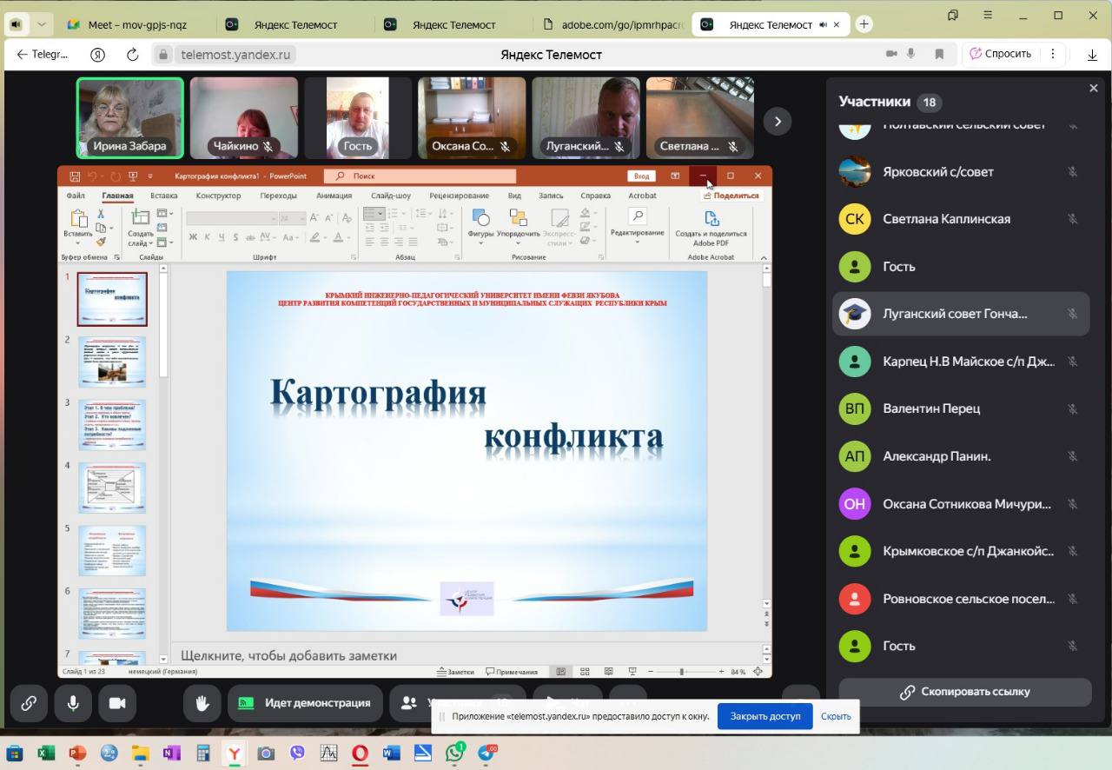This screenshot has width=1112, height=770.
Task: Raise hand in the meeting
Action: pyautogui.click(x=202, y=703)
